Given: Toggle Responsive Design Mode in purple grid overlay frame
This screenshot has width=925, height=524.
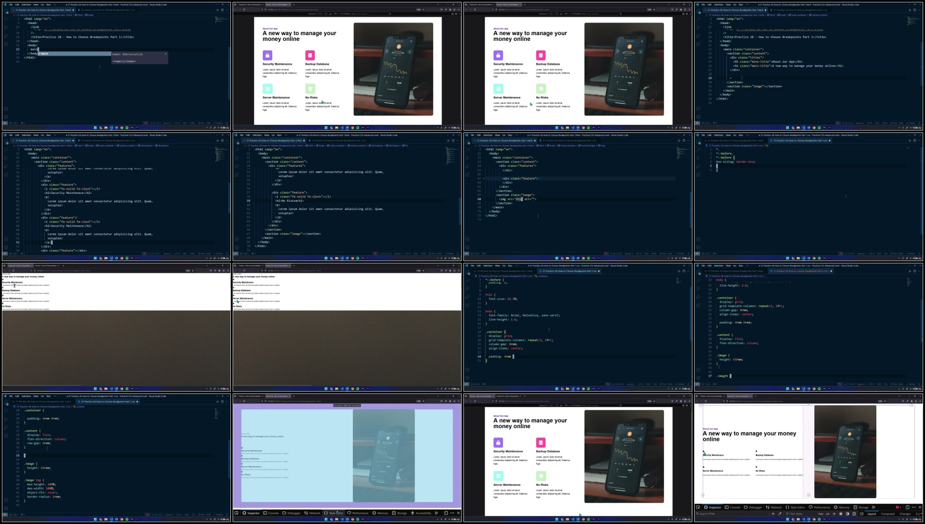Looking at the screenshot, I should [x=446, y=513].
